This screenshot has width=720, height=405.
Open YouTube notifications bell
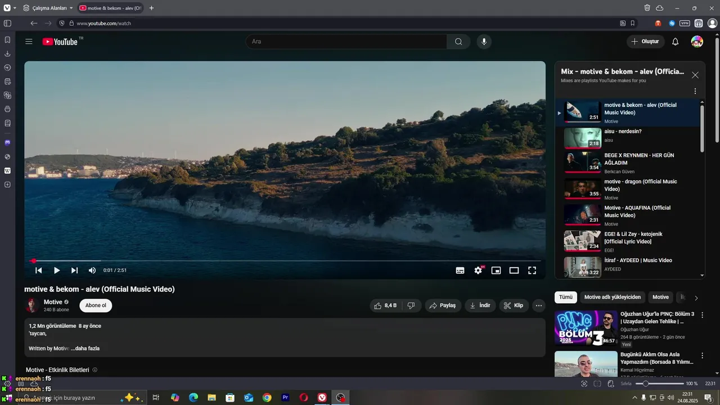[675, 42]
